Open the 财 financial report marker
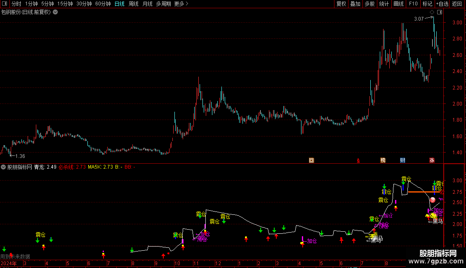466x268 pixels. 402,160
